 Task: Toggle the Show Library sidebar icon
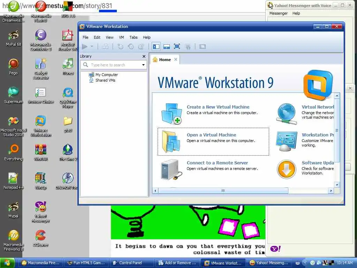tap(156, 47)
